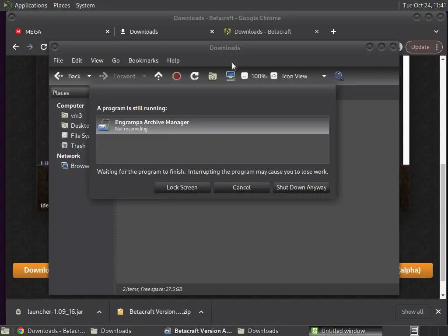Open the Icon View mode dropdown
448x336 pixels.
pos(304,76)
